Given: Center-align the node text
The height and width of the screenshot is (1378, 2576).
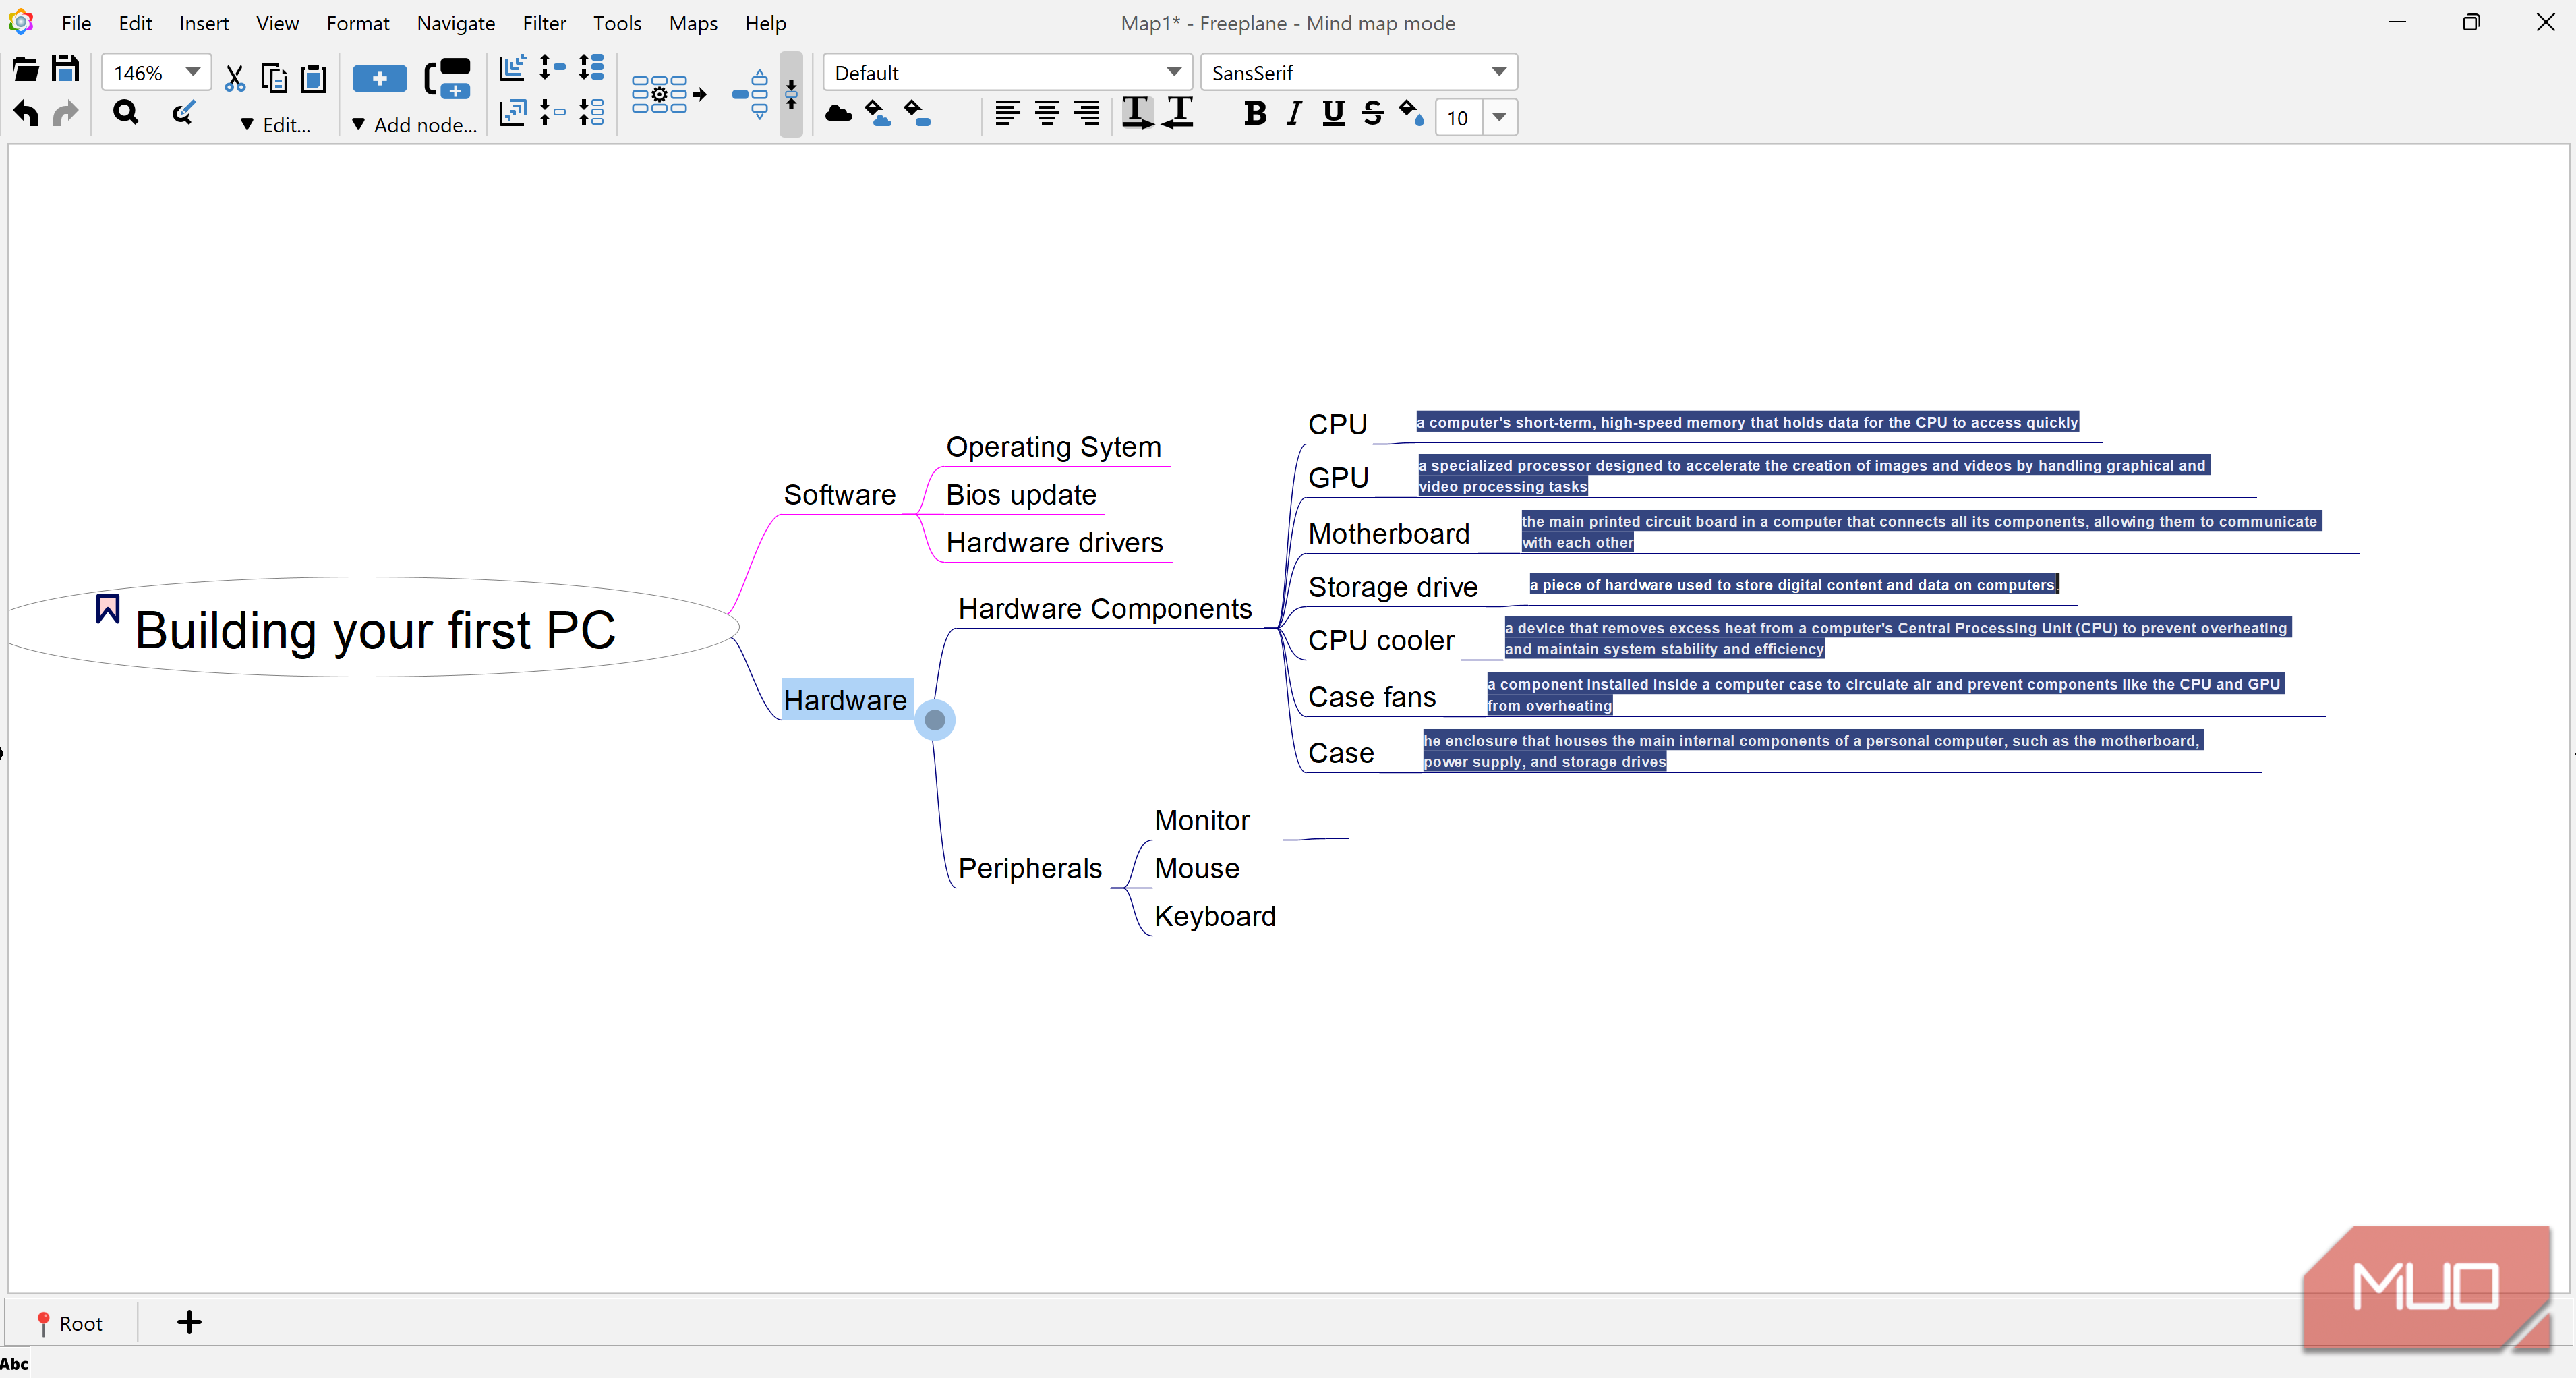Looking at the screenshot, I should tap(1047, 114).
